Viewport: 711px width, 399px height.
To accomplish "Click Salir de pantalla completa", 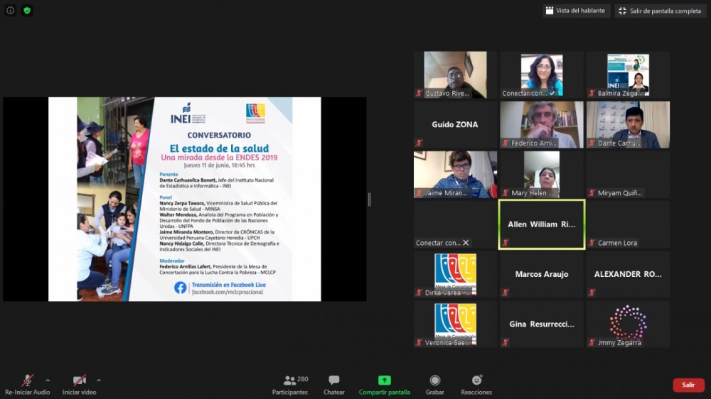I will (661, 11).
